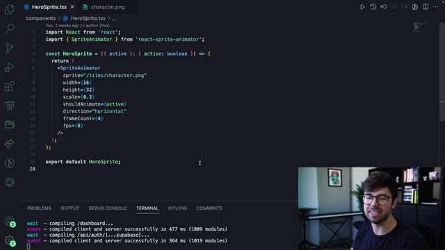Close the HeroSprite.tsx tab

(x=72, y=7)
